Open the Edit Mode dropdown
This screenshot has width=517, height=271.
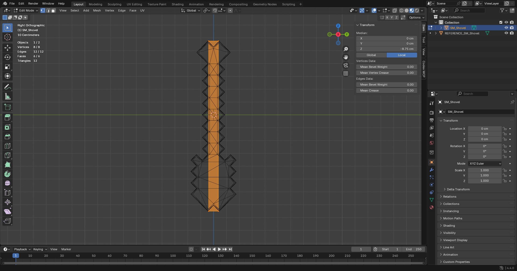pyautogui.click(x=26, y=10)
